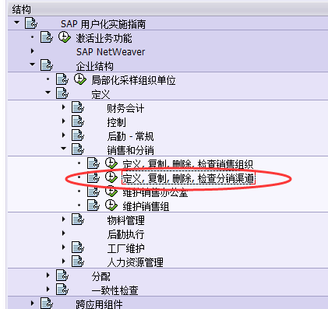
Task: Execute the 定义, 复制, 删除, 检查分销渠道 activity
Action: (111, 177)
